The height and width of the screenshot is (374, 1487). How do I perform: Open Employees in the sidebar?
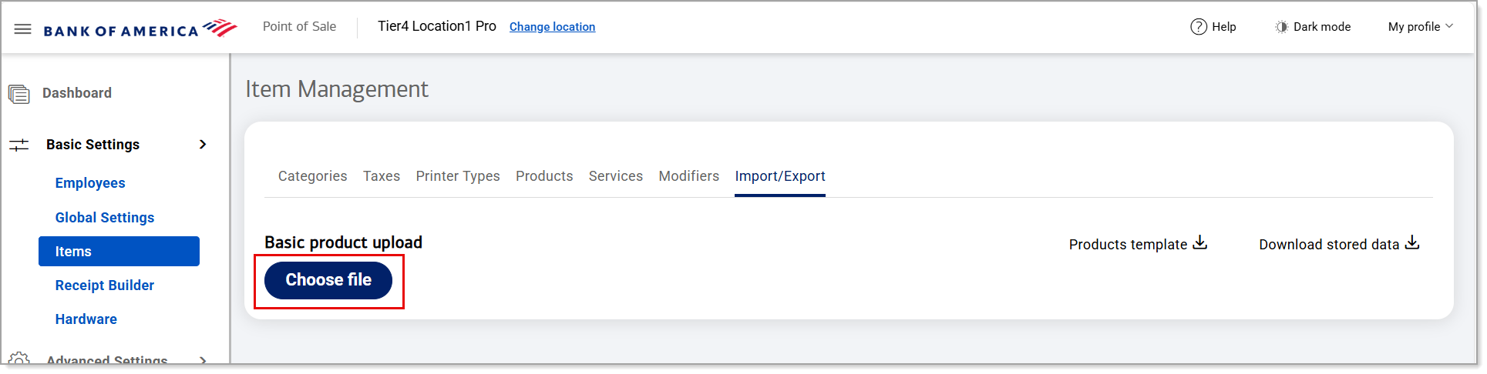point(90,183)
